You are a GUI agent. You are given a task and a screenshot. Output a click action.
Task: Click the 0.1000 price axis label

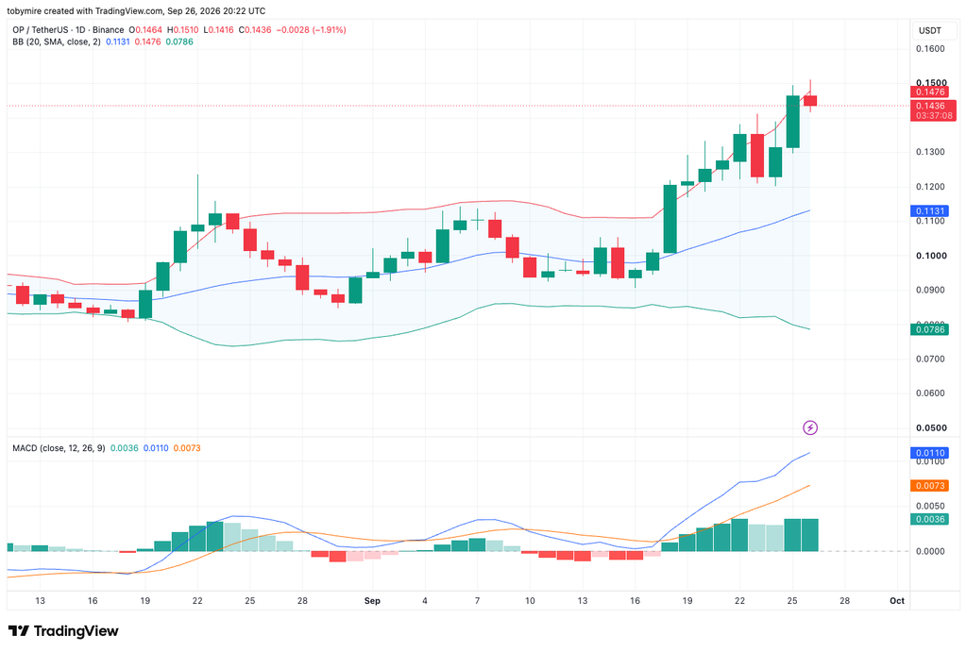click(930, 256)
